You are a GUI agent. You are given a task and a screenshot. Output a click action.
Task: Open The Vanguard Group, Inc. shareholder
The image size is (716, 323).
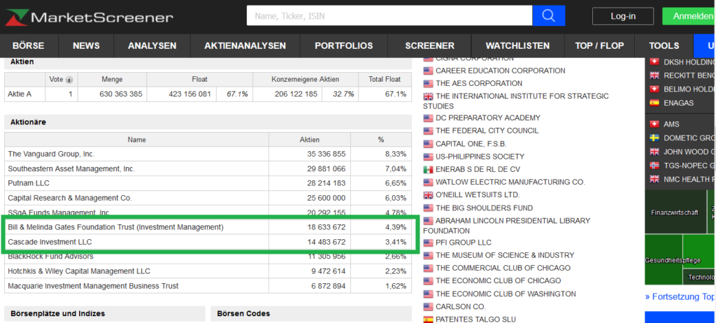tap(51, 154)
